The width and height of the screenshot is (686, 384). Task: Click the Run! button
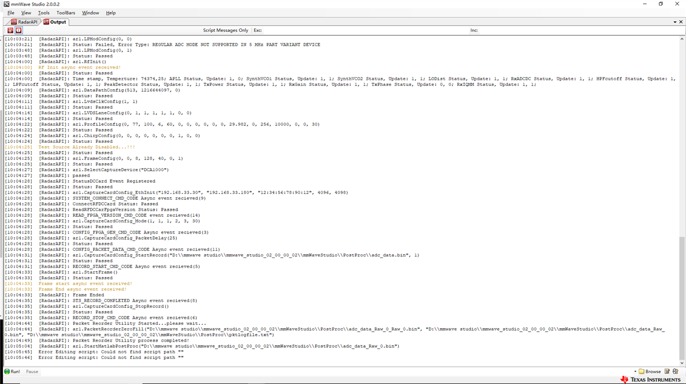point(12,371)
